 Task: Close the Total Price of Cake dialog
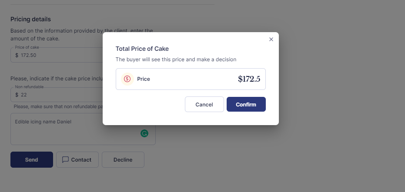[x=271, y=39]
